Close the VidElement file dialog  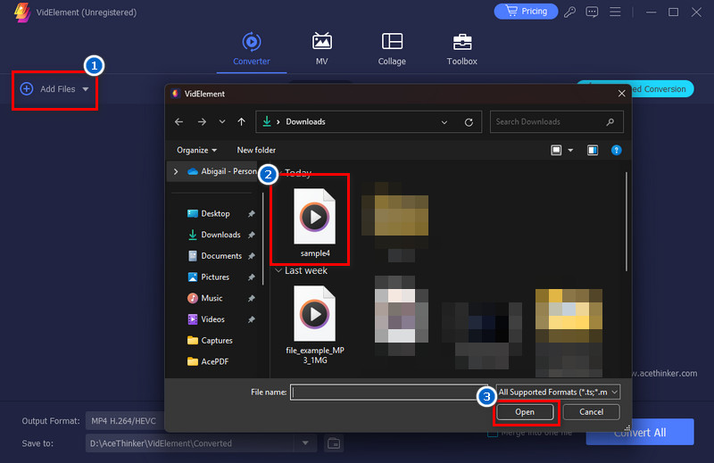pos(621,94)
